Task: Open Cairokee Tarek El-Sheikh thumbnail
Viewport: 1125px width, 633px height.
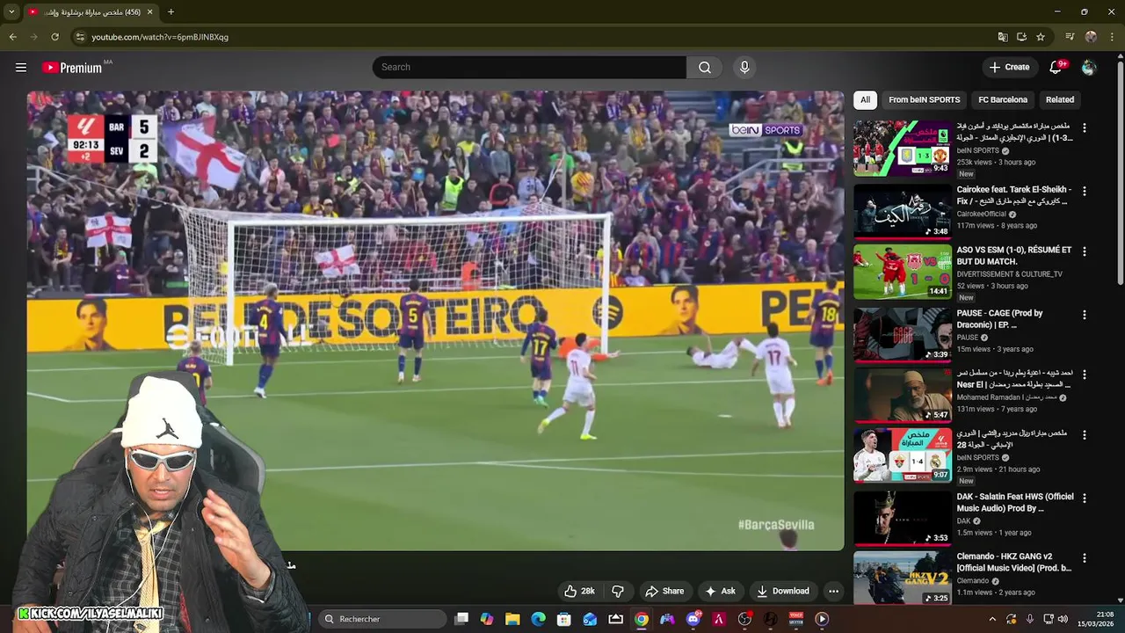Action: point(903,211)
